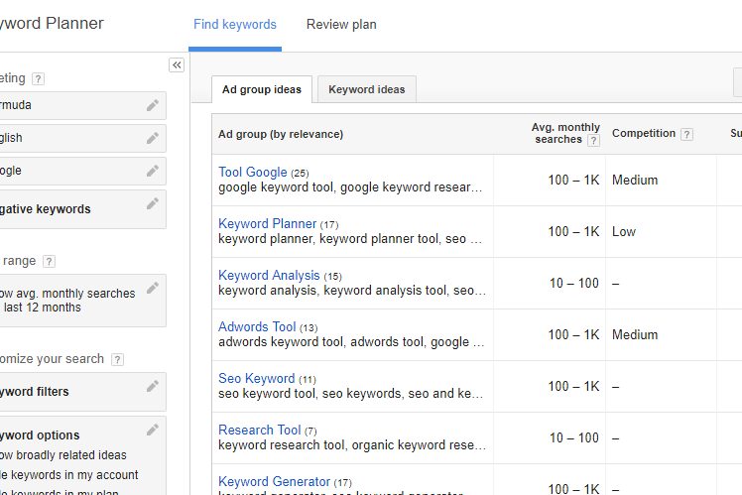Screen dimensions: 742x495
Task: Select the Ad group ideas tab
Action: pos(262,89)
